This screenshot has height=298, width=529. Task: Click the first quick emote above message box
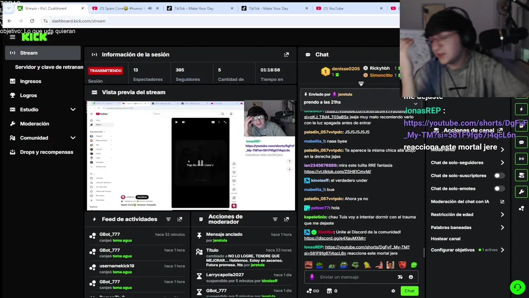[308, 265]
